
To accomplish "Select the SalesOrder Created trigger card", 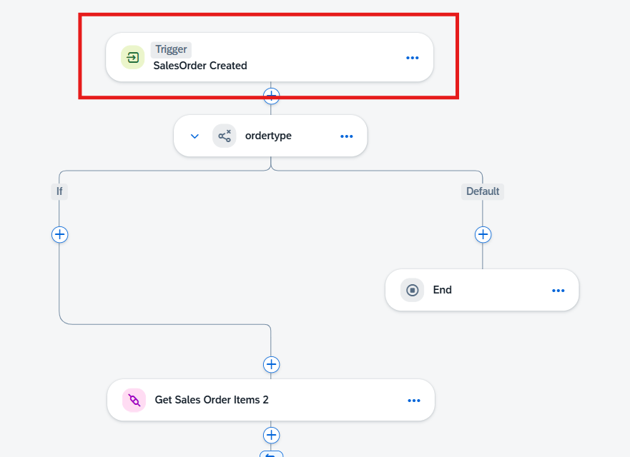I will (269, 57).
